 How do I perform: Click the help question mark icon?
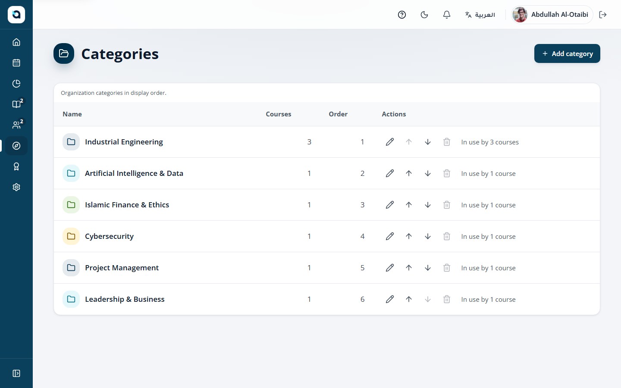click(402, 15)
